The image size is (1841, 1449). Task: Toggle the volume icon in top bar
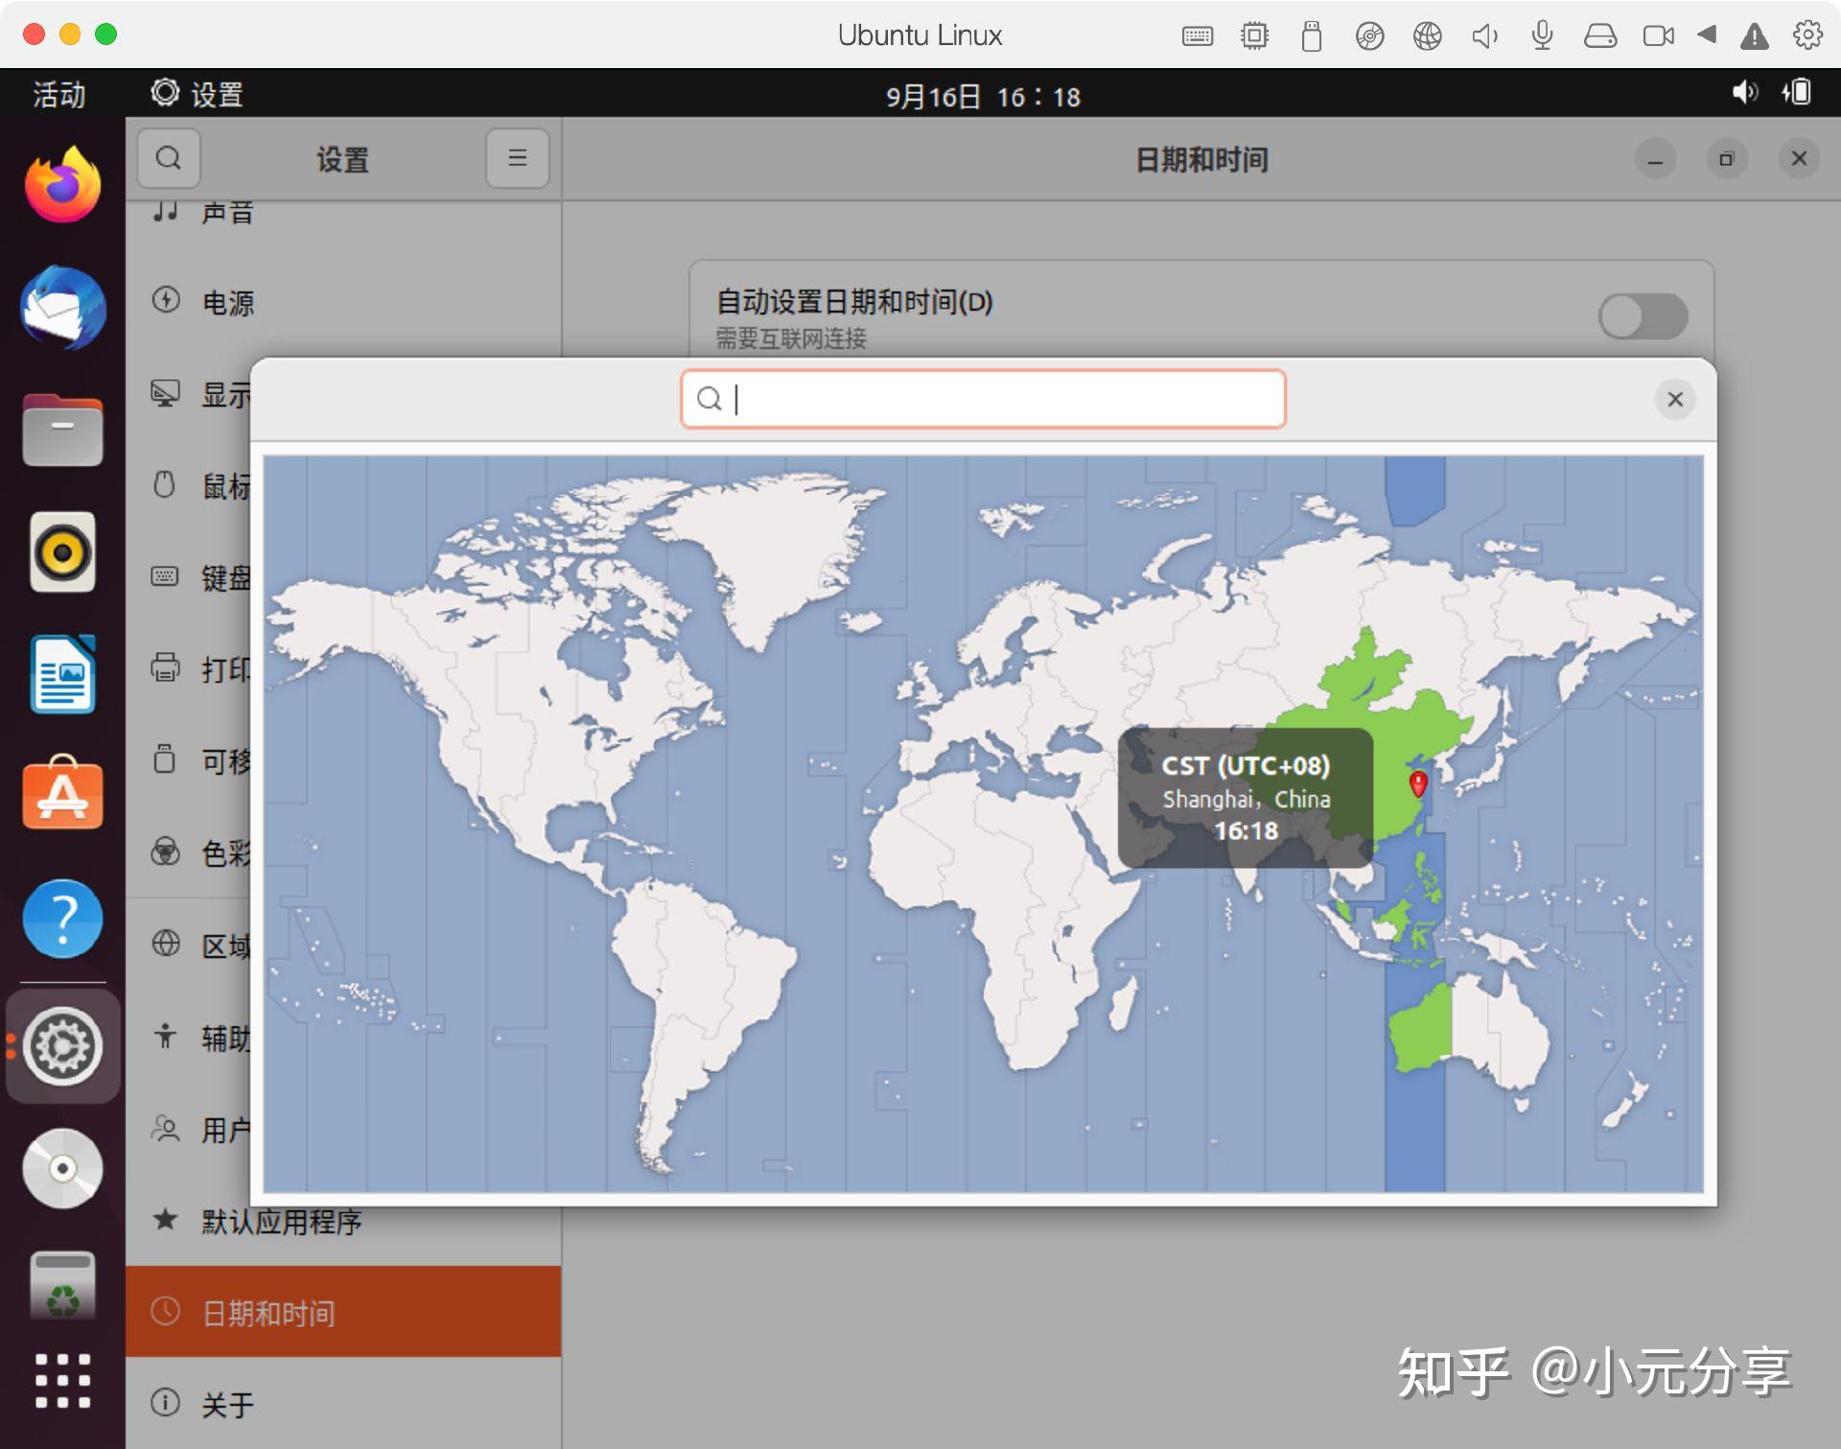coord(1745,94)
